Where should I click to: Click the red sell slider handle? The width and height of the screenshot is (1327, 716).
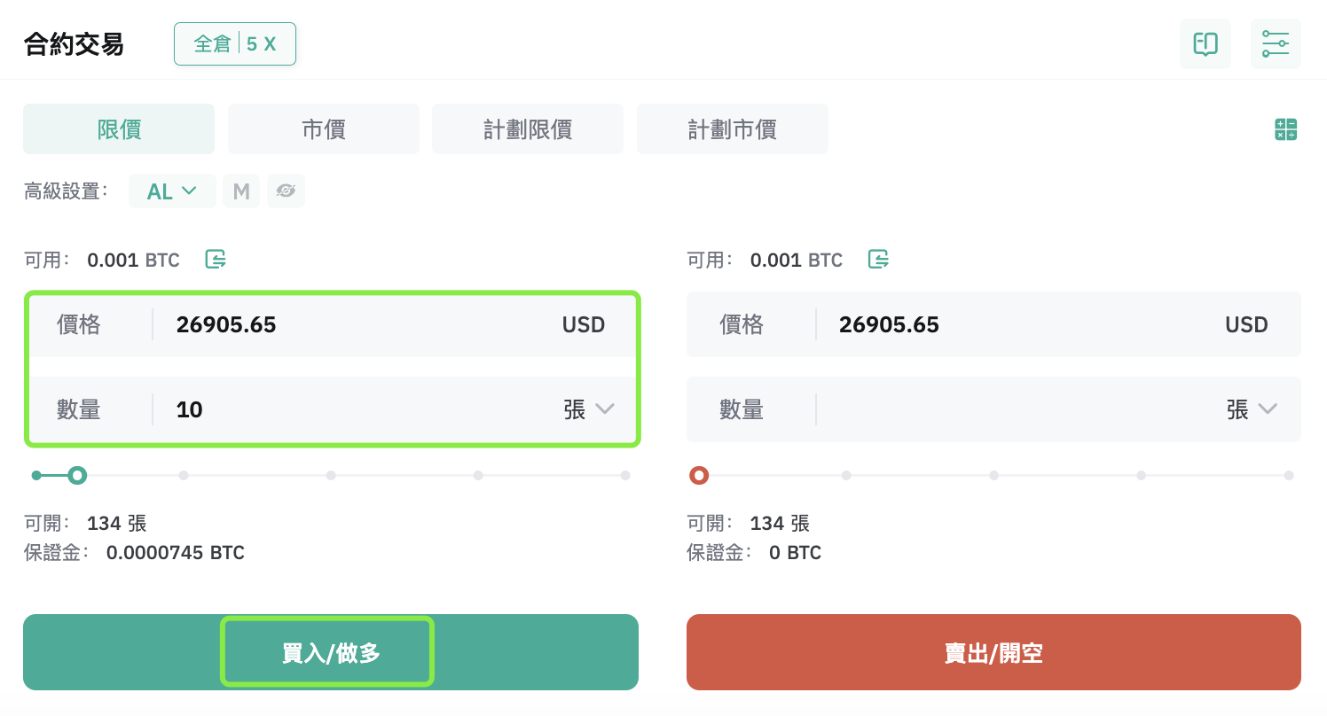(699, 476)
